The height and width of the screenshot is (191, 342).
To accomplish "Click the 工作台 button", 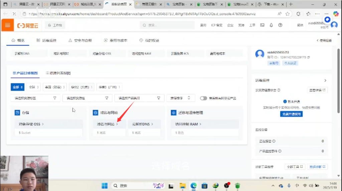I will [55, 25].
